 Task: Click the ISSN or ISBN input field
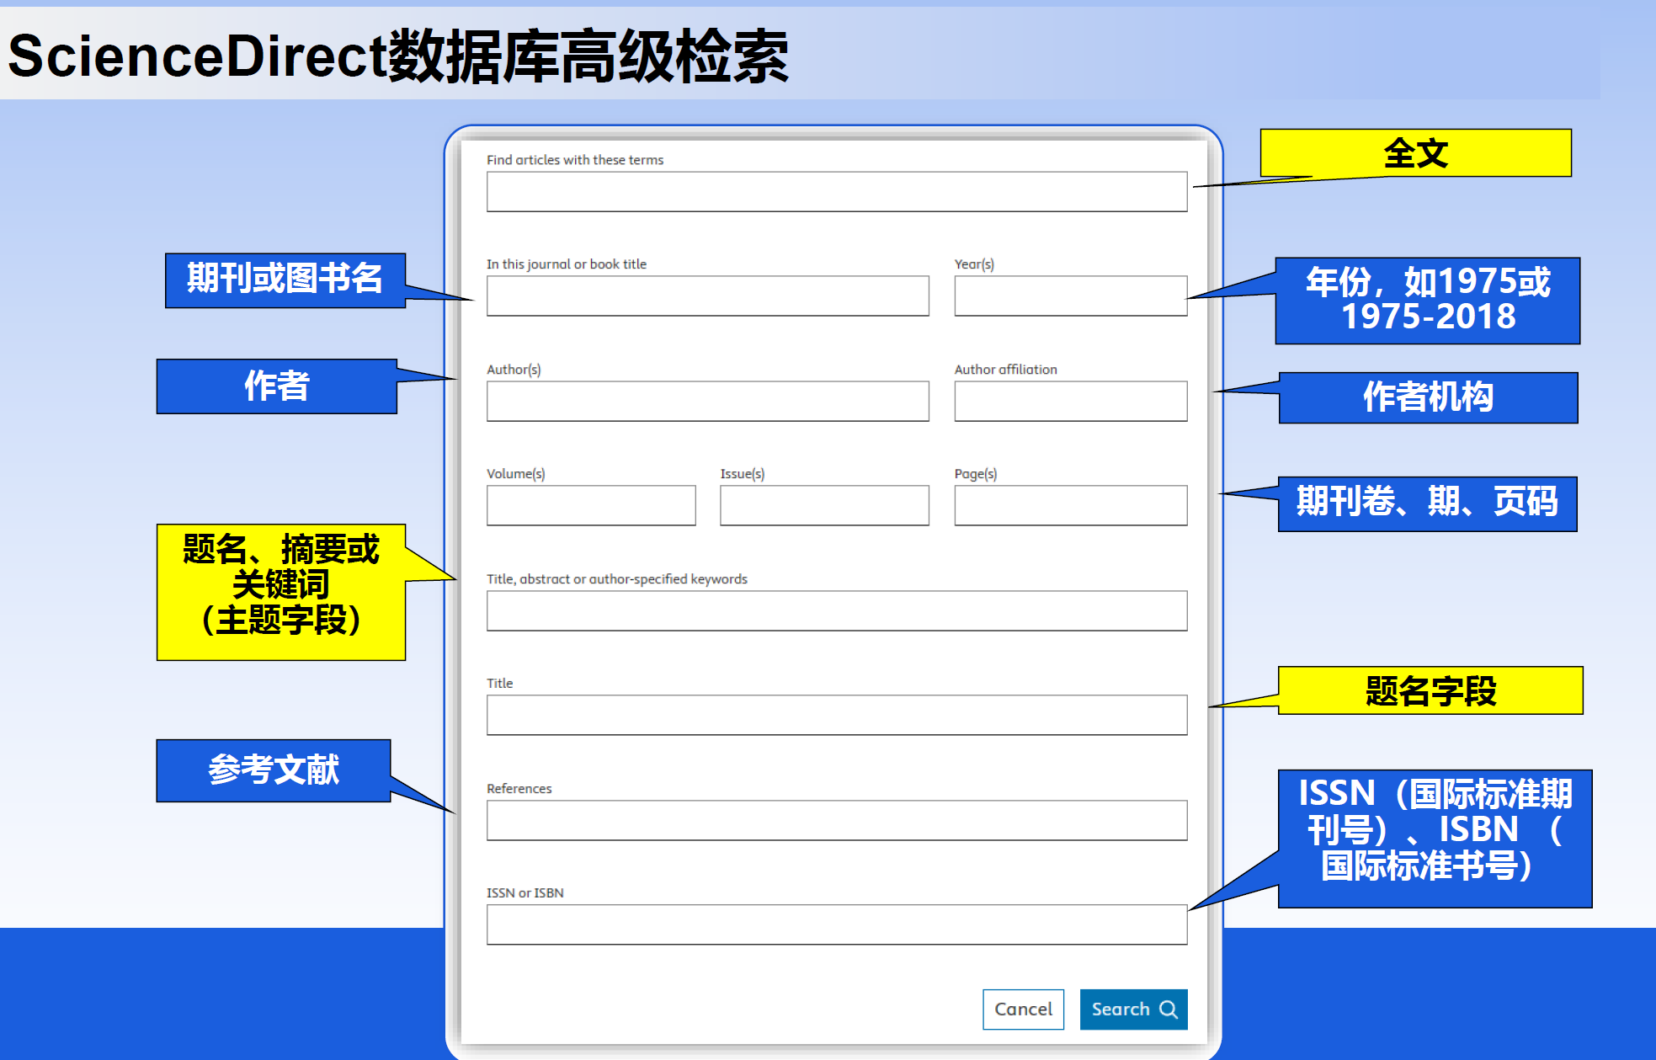click(x=837, y=924)
